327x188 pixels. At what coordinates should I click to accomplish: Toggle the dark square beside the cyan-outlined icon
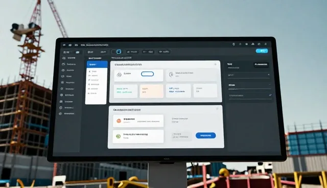[113, 52]
